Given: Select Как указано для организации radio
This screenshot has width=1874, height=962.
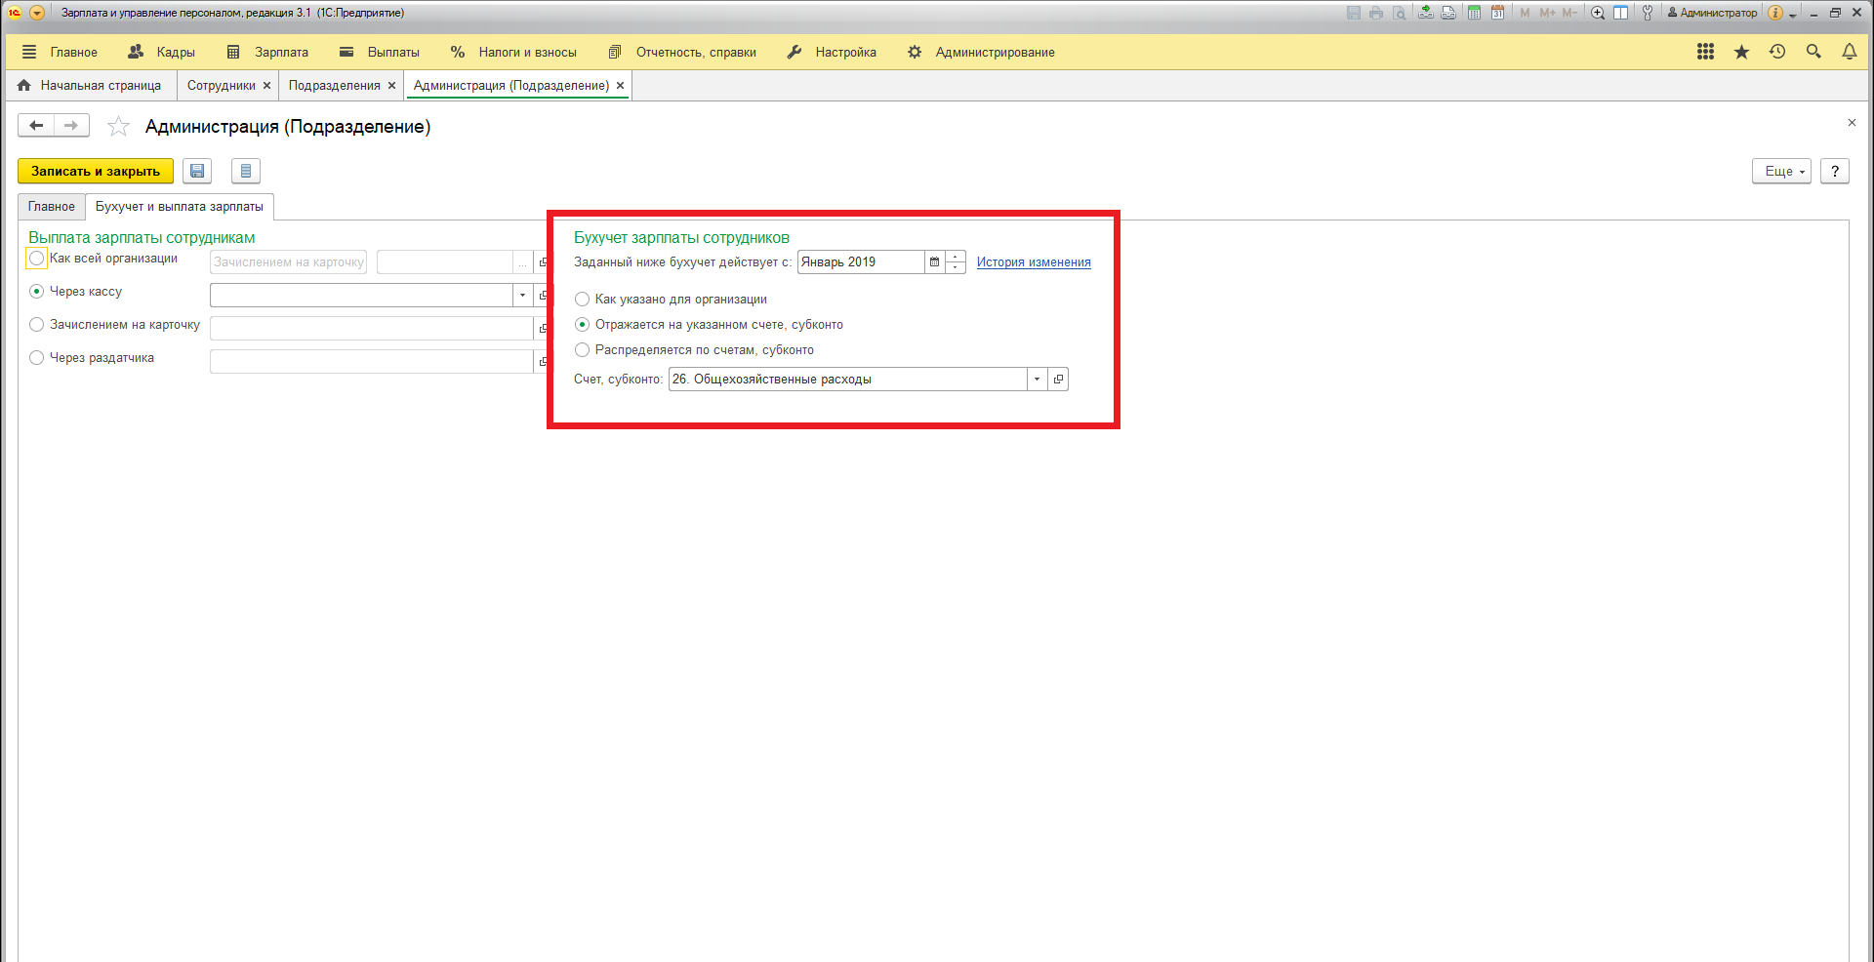Looking at the screenshot, I should [x=583, y=300].
